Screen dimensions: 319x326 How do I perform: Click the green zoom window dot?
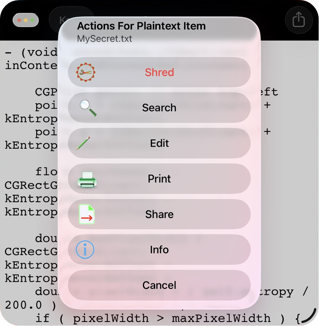pyautogui.click(x=32, y=20)
